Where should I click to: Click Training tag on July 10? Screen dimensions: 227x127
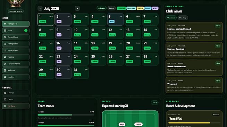[x=77, y=35]
